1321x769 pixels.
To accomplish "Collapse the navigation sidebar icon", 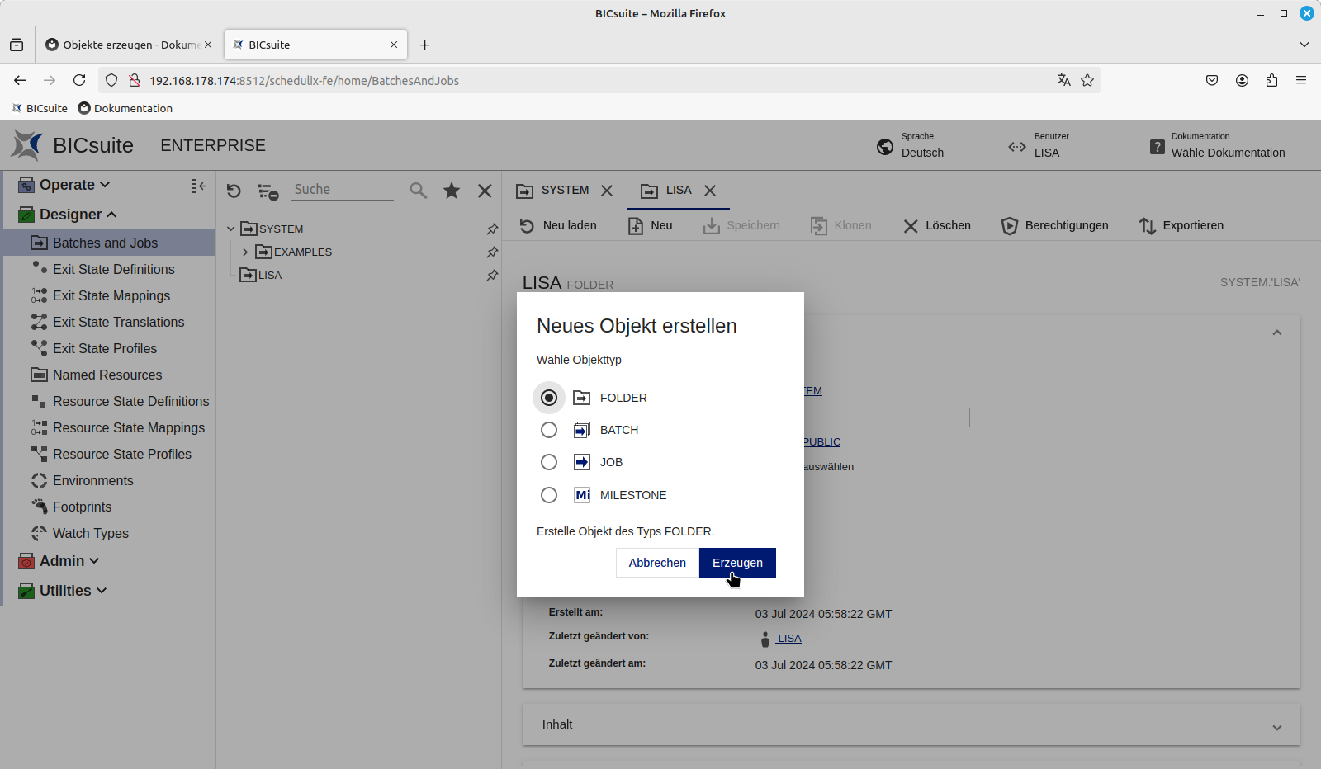I will [198, 186].
